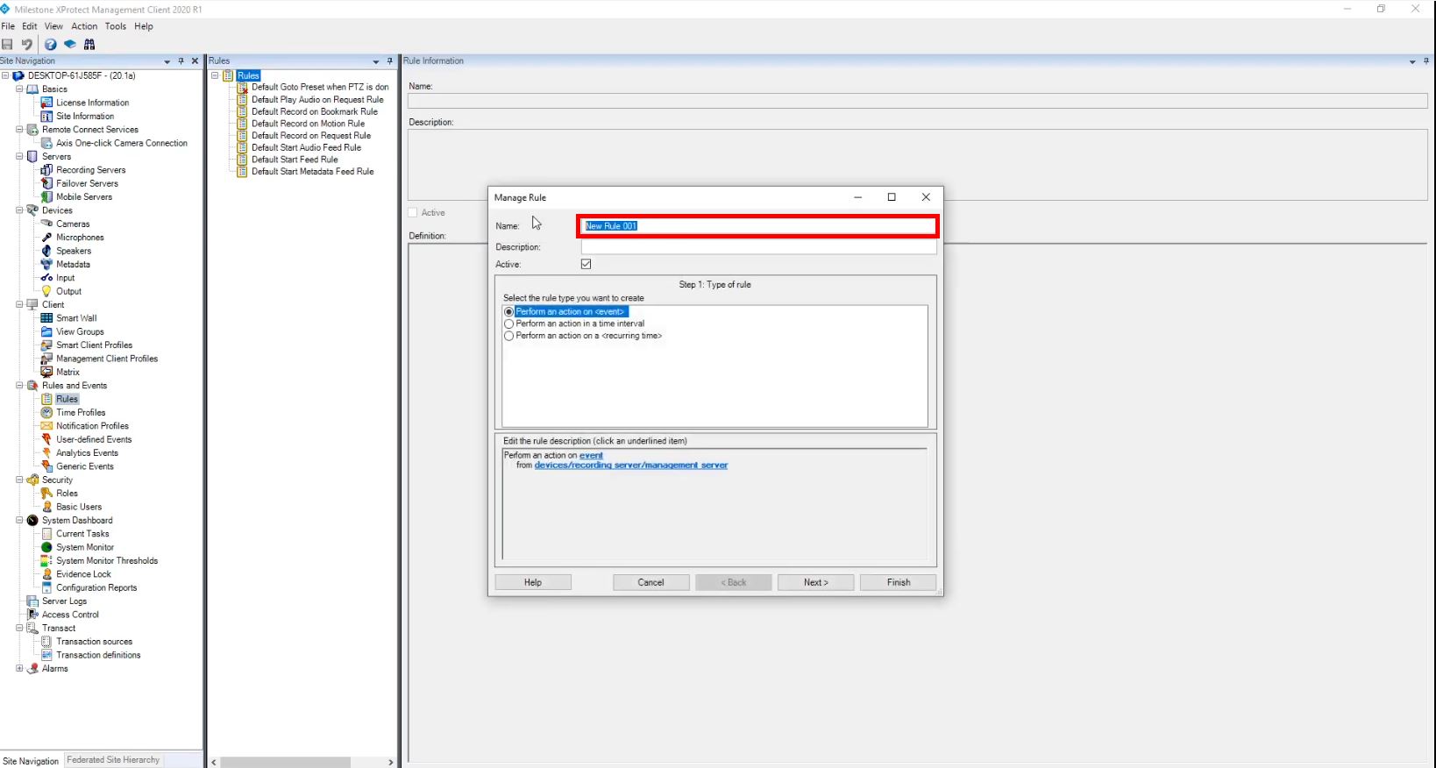Click 'devices/recording server/management server' link
Viewport: 1436px width, 768px height.
coord(631,466)
